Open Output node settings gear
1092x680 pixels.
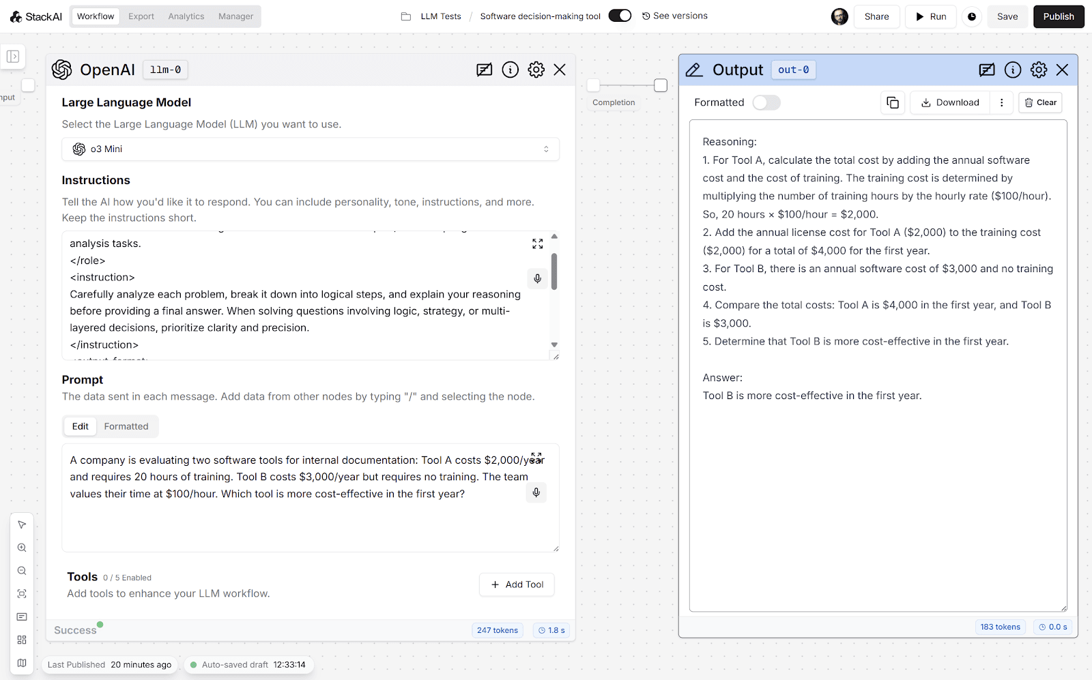pyautogui.click(x=1039, y=70)
